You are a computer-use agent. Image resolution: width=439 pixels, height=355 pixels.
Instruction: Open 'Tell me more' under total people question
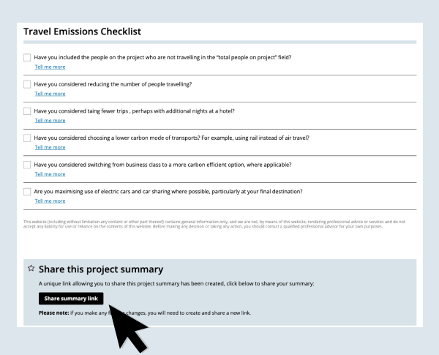tap(50, 67)
